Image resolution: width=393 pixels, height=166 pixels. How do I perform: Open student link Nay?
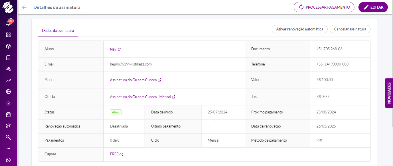tap(113, 49)
